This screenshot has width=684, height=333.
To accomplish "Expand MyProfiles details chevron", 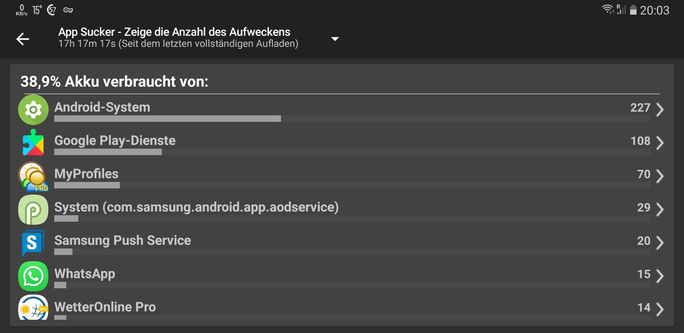I will coord(660,176).
